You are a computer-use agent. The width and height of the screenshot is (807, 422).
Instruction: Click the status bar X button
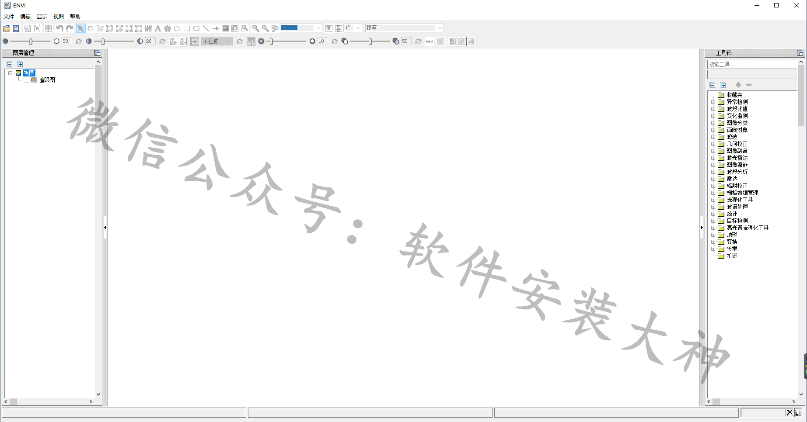(x=790, y=412)
